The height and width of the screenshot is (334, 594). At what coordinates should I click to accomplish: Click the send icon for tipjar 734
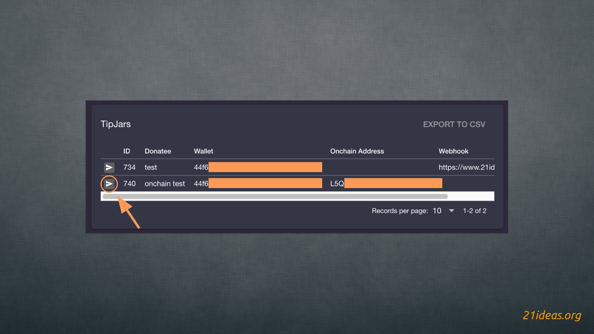click(x=109, y=167)
